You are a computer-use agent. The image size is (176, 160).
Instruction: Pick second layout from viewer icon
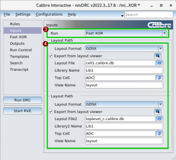pos(158,112)
